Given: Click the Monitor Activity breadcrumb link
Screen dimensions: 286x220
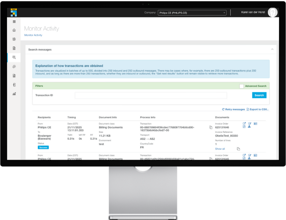Looking at the screenshot, I should (x=33, y=35).
